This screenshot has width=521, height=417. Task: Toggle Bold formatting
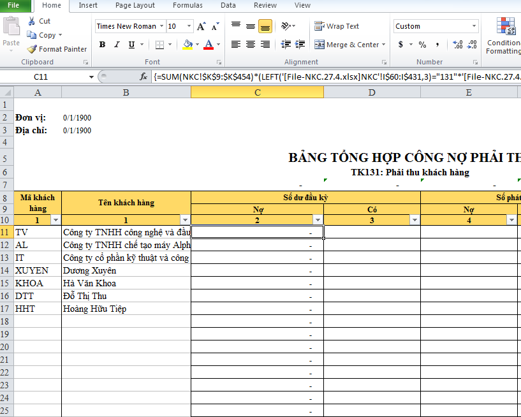click(102, 45)
